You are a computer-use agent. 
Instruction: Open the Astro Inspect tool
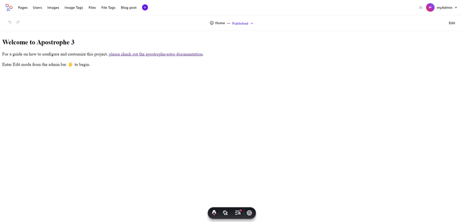click(x=225, y=212)
